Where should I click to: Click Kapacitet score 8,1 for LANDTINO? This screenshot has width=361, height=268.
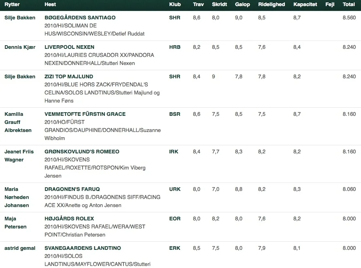click(x=297, y=248)
